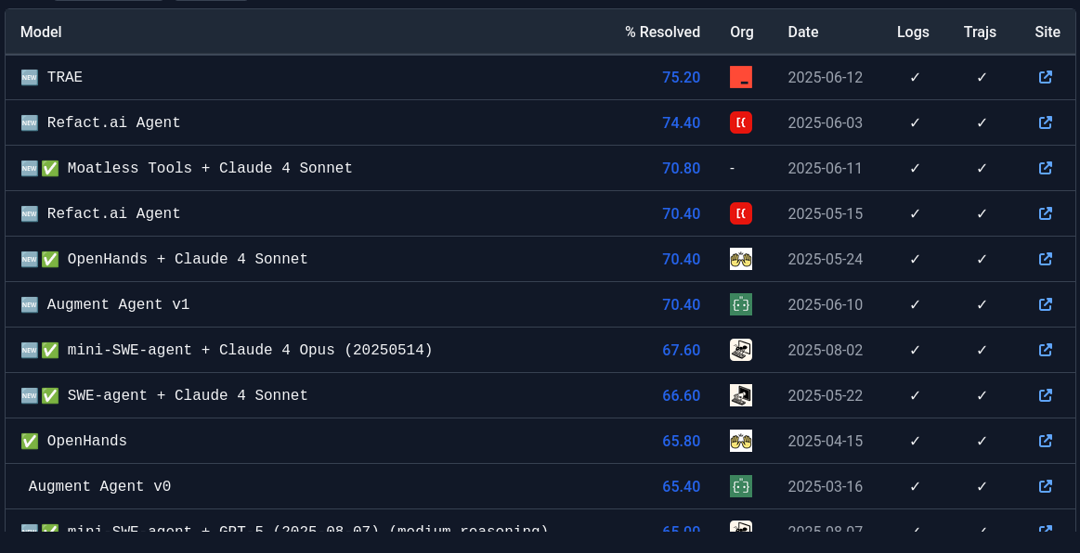The height and width of the screenshot is (553, 1080).
Task: Click the Site column header
Action: 1047,32
